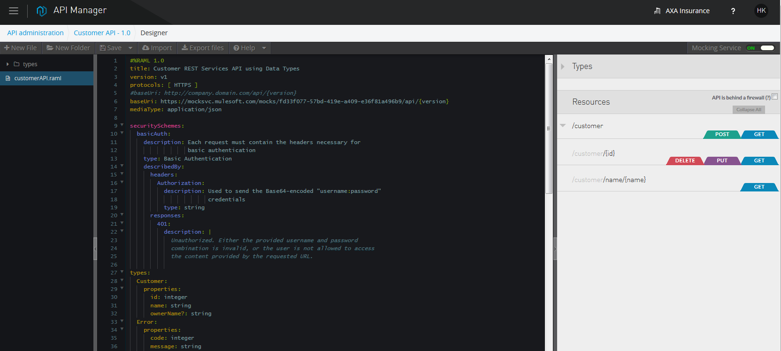Add a New Folder
Screen dimensions: 781x351
point(69,48)
